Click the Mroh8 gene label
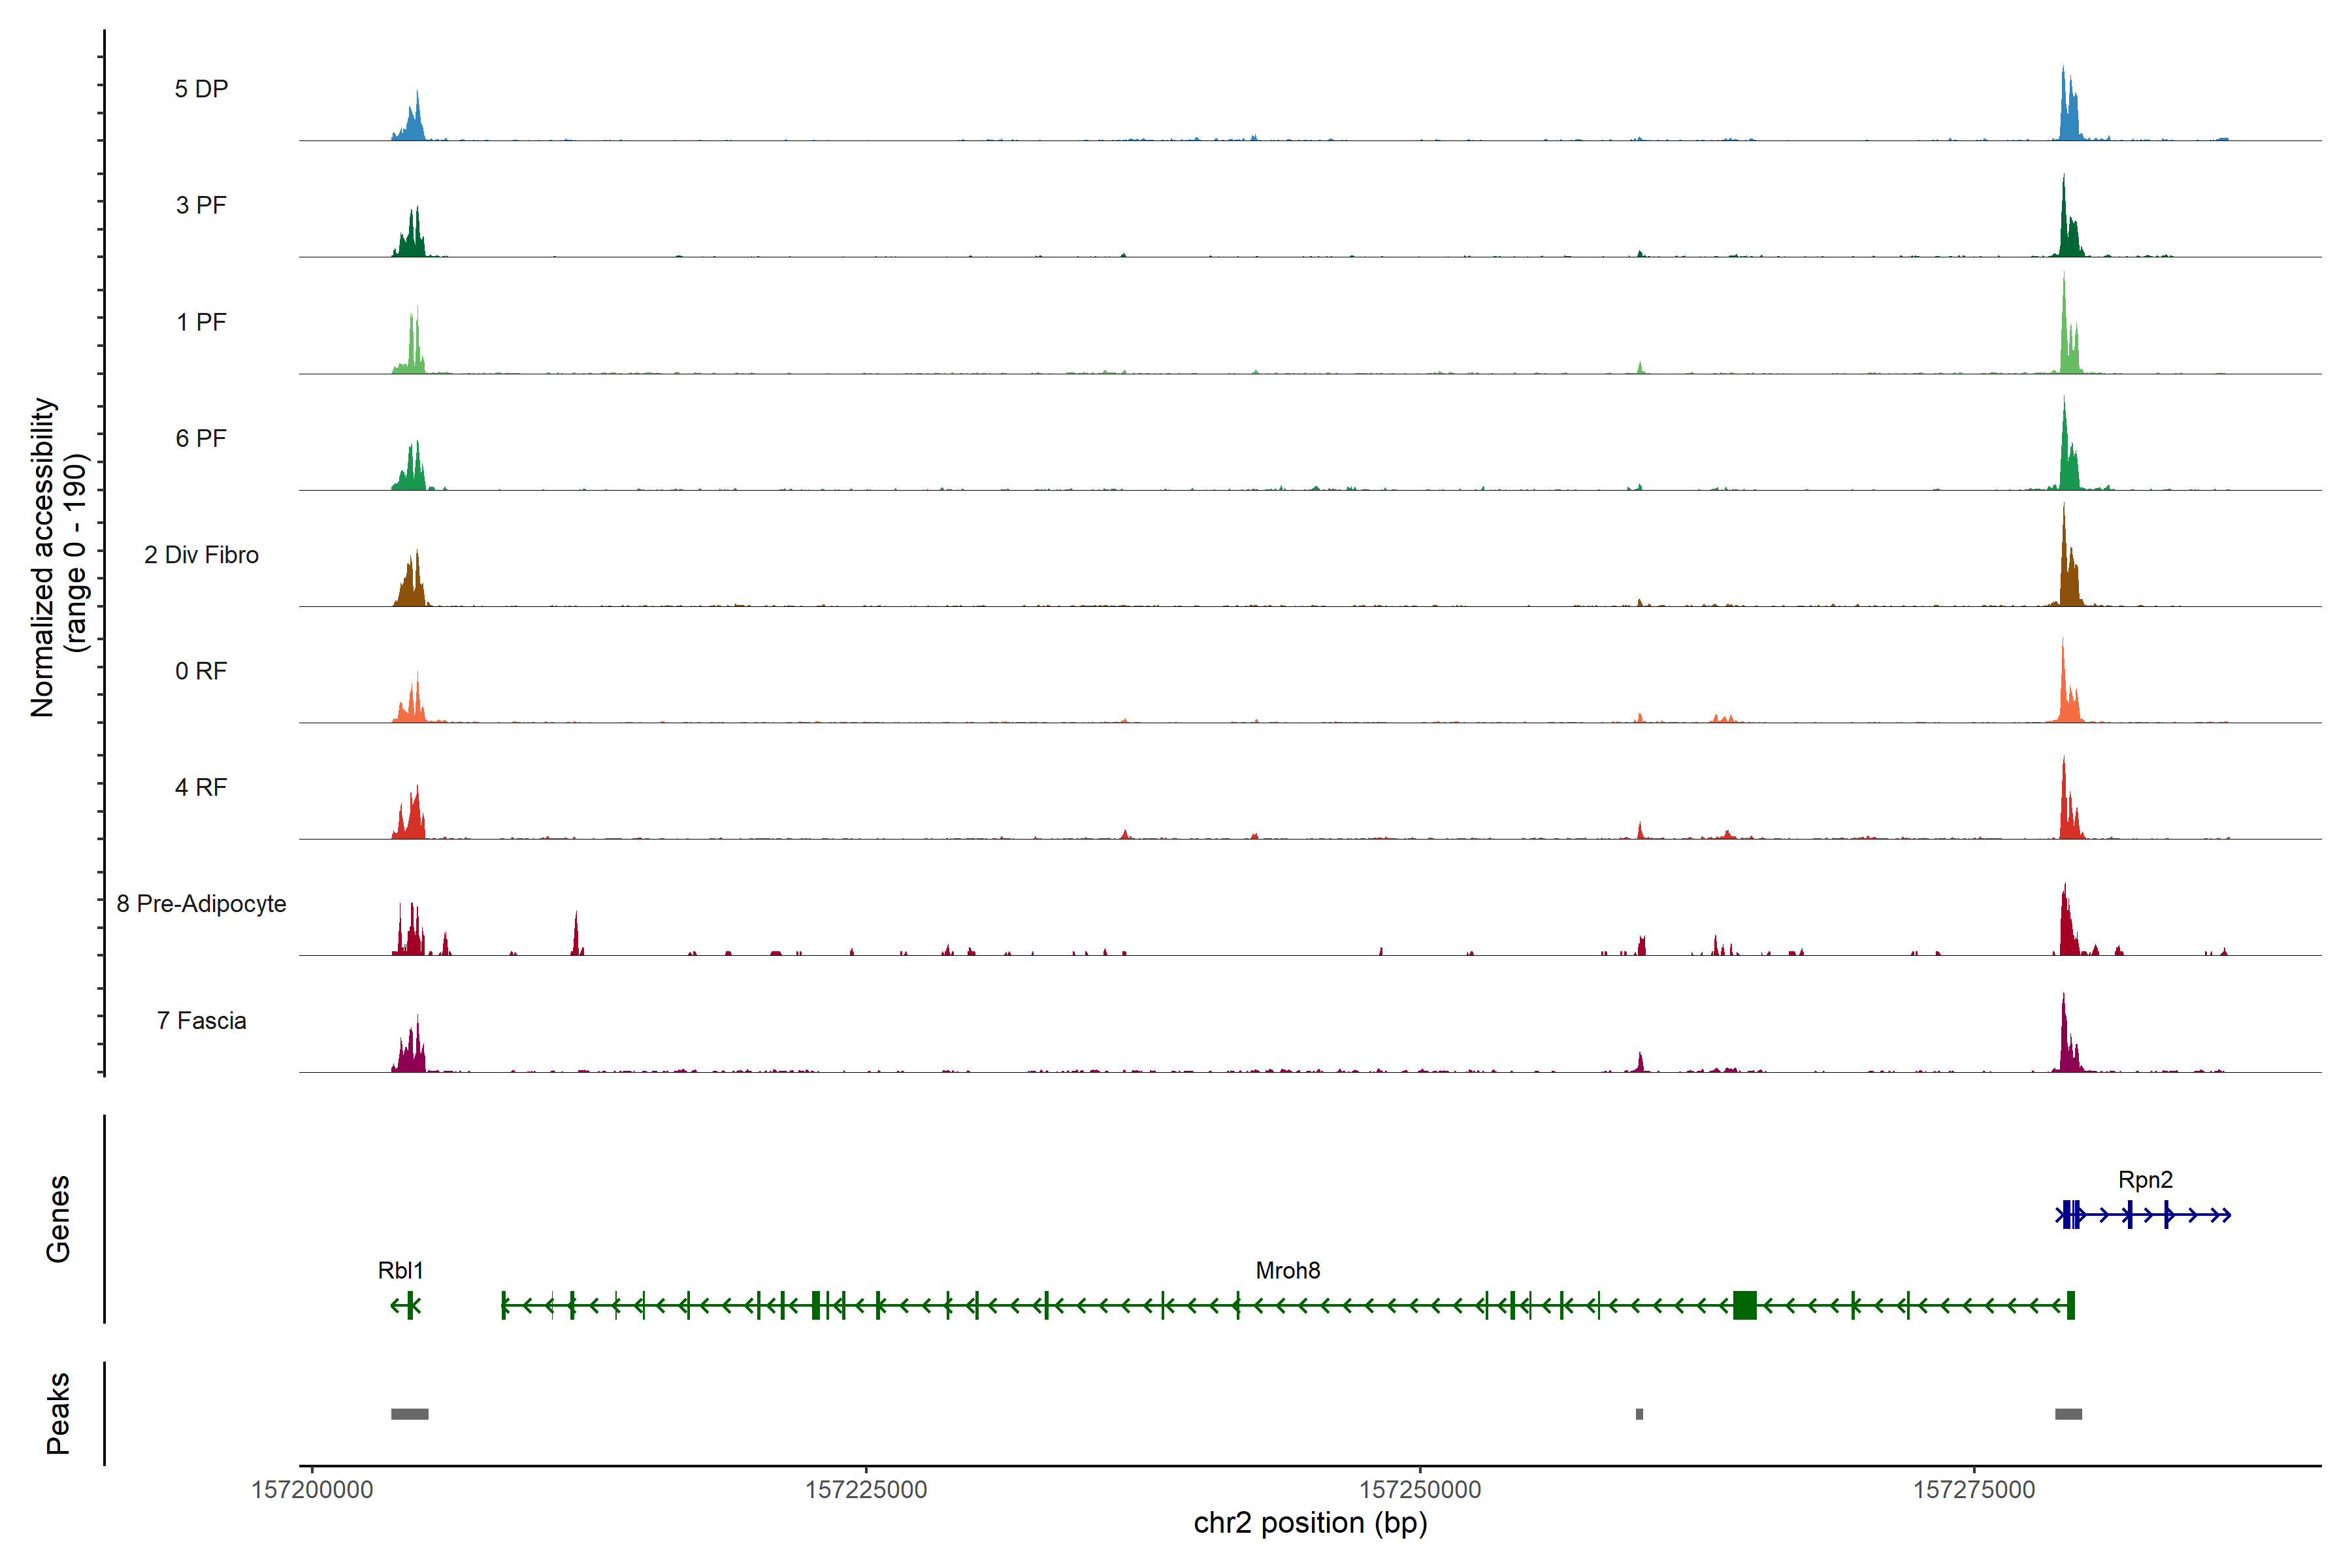 (1287, 1271)
